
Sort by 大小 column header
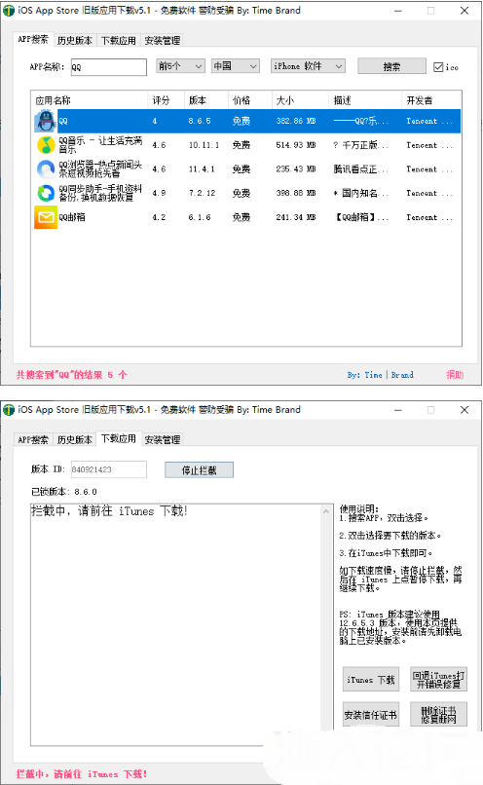300,100
